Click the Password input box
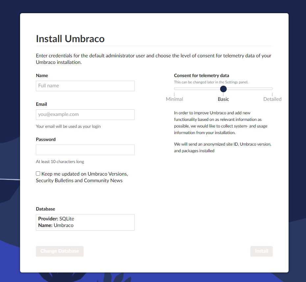This screenshot has width=306, height=282. (x=85, y=150)
